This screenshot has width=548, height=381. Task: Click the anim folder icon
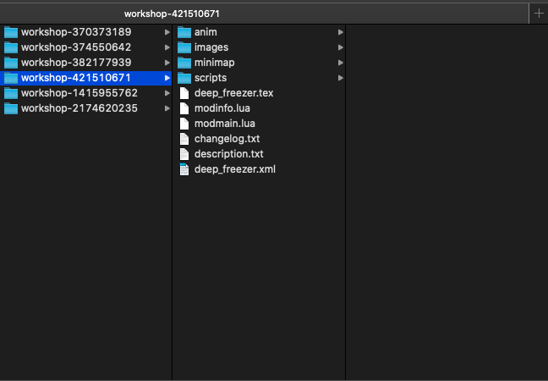point(184,32)
